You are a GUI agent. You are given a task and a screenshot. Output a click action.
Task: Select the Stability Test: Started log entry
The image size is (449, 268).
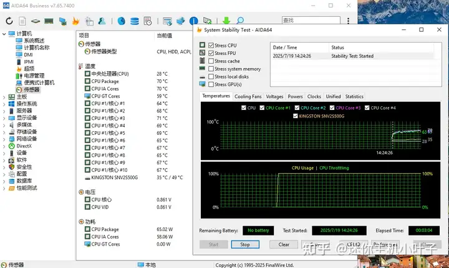tap(352, 56)
